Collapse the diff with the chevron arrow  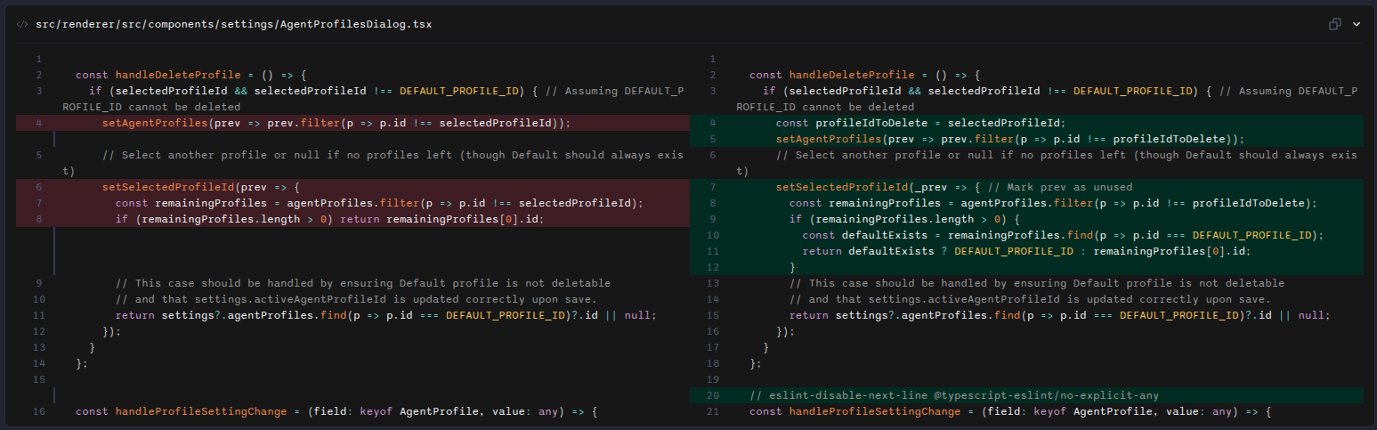point(1357,24)
